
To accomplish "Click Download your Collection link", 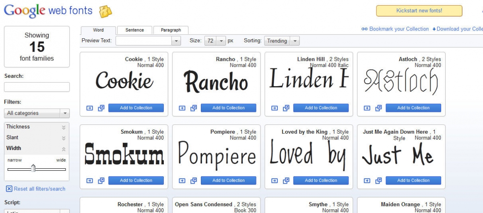I will [460, 29].
